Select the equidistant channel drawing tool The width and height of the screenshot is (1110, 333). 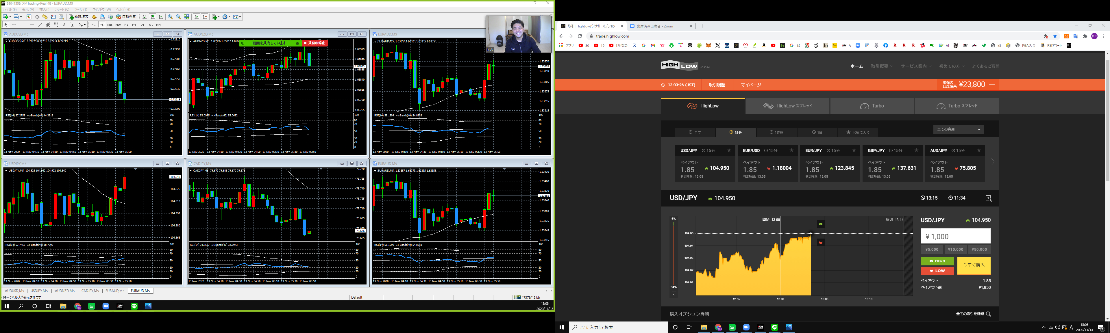pos(48,25)
